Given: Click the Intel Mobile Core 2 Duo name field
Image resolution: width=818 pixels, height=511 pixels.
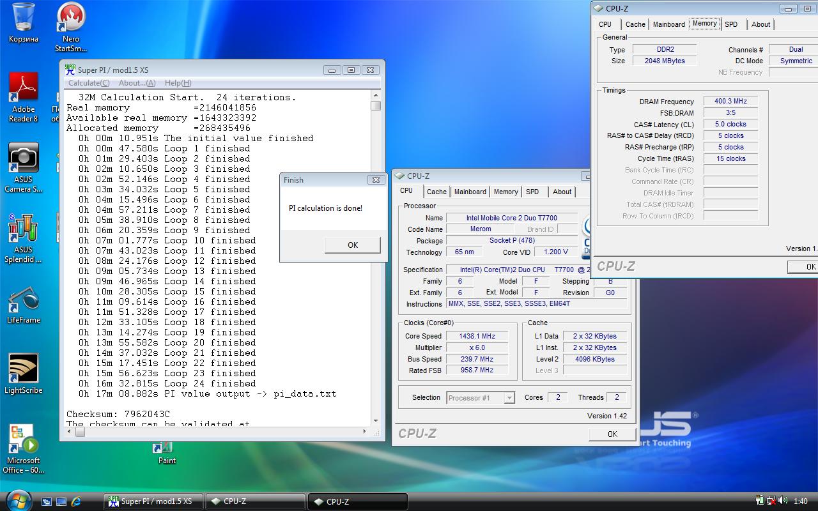Looking at the screenshot, I should tap(511, 218).
